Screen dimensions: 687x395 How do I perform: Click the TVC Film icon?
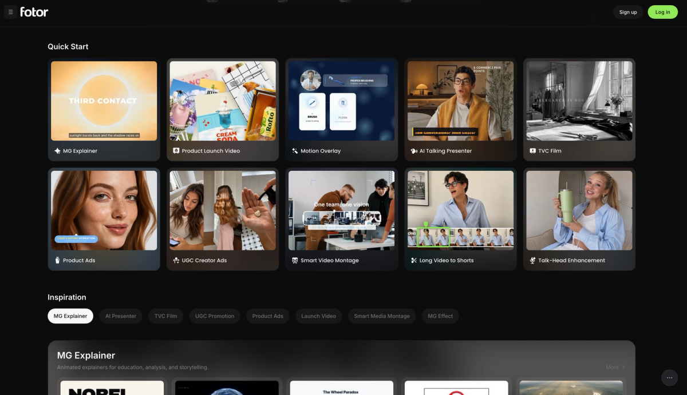pos(533,151)
